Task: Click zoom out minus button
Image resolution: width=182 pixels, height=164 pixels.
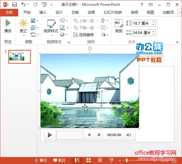Action: click(x=120, y=160)
